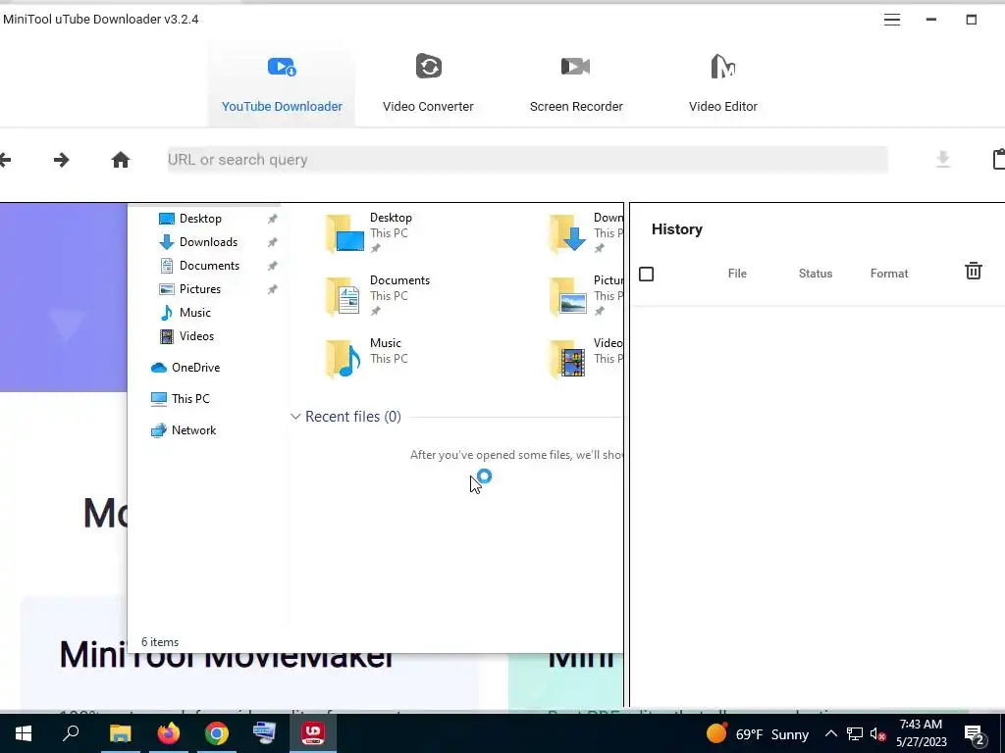Click the Screen Recorder camera icon
Screen dimensions: 1005x753
pyautogui.click(x=575, y=67)
